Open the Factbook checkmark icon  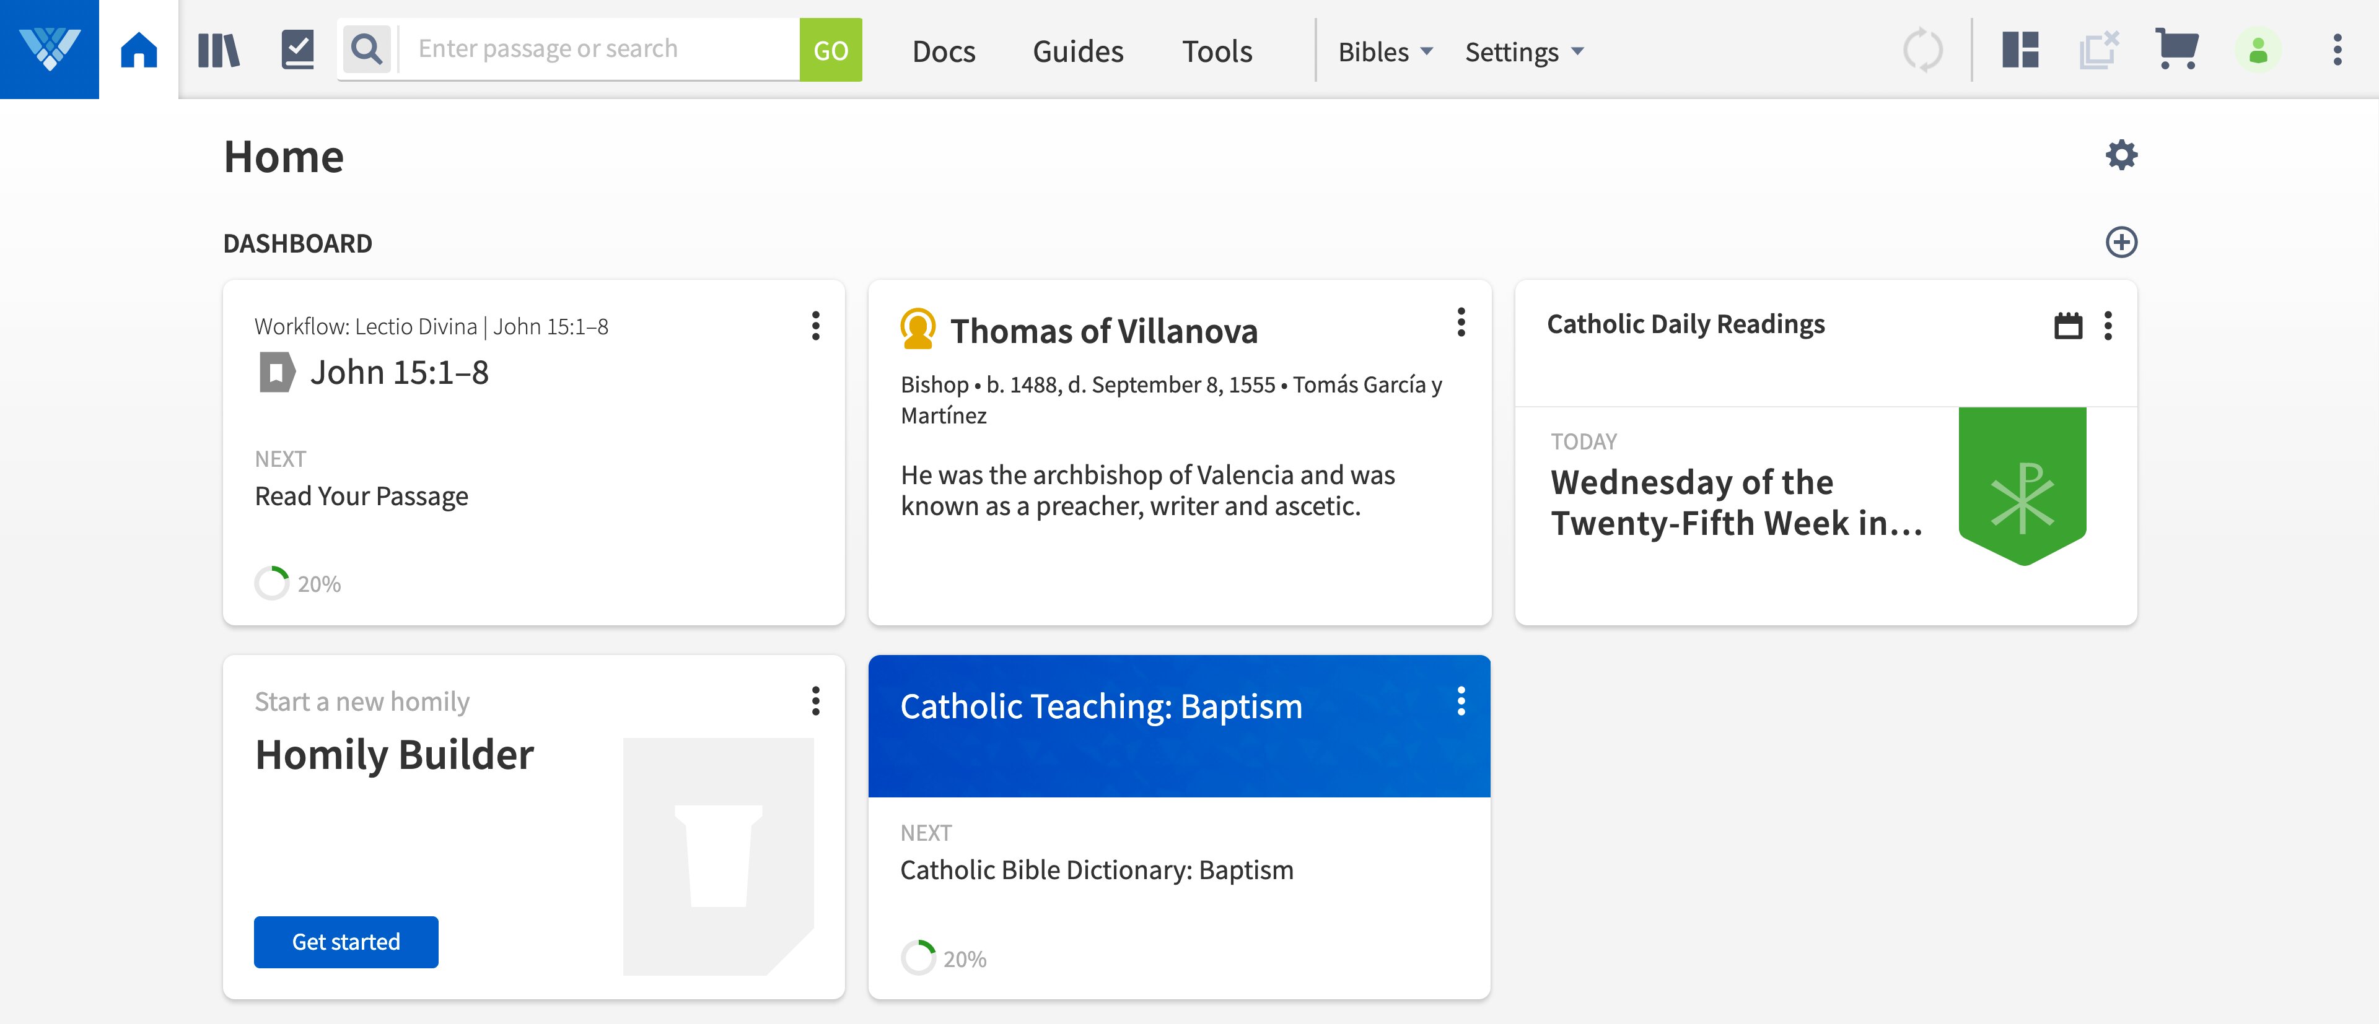coord(297,50)
